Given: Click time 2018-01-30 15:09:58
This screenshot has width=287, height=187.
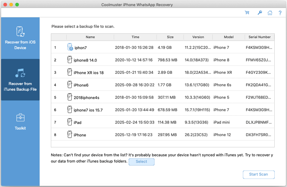Looking at the screenshot, I should pyautogui.click(x=134, y=97).
